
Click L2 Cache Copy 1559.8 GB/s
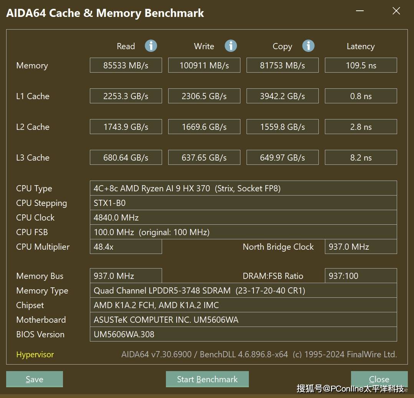click(x=283, y=127)
